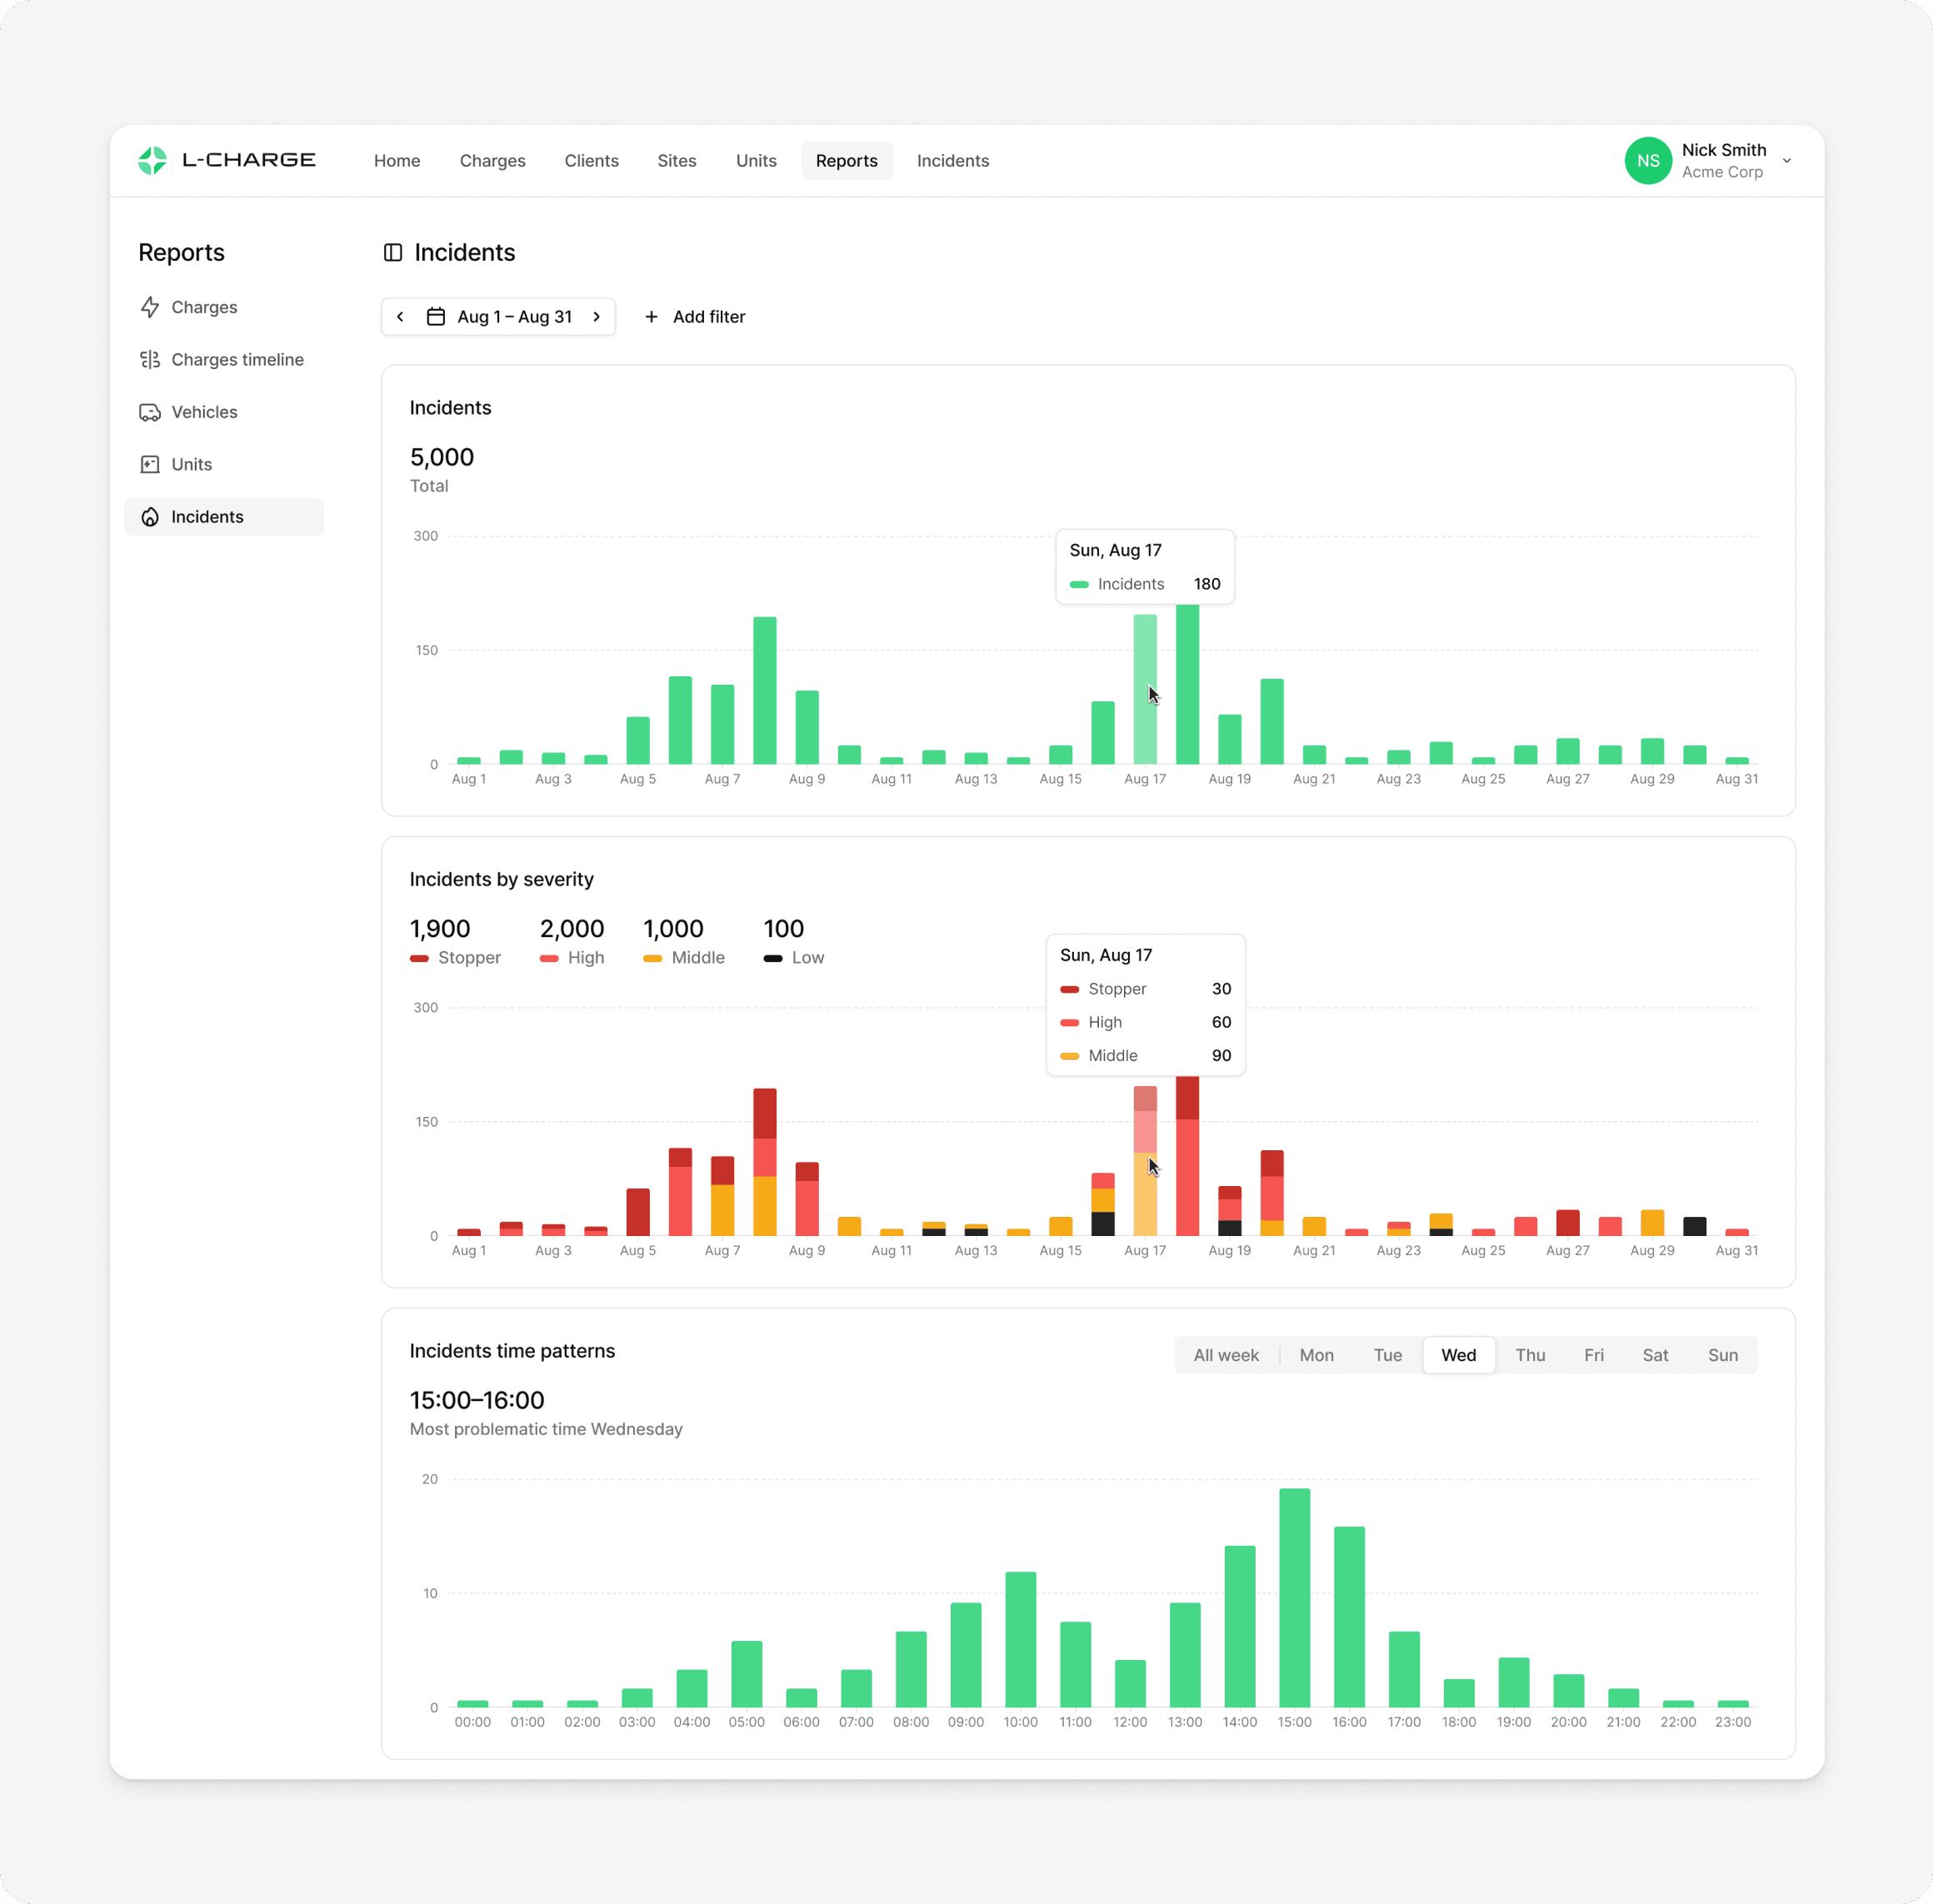Select Sun in the weekday selector
The width and height of the screenshot is (1933, 1904).
1722,1355
